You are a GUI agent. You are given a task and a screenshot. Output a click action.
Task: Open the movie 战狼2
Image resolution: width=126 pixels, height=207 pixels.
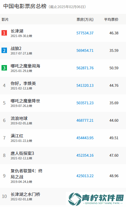pyautogui.click(x=16, y=49)
